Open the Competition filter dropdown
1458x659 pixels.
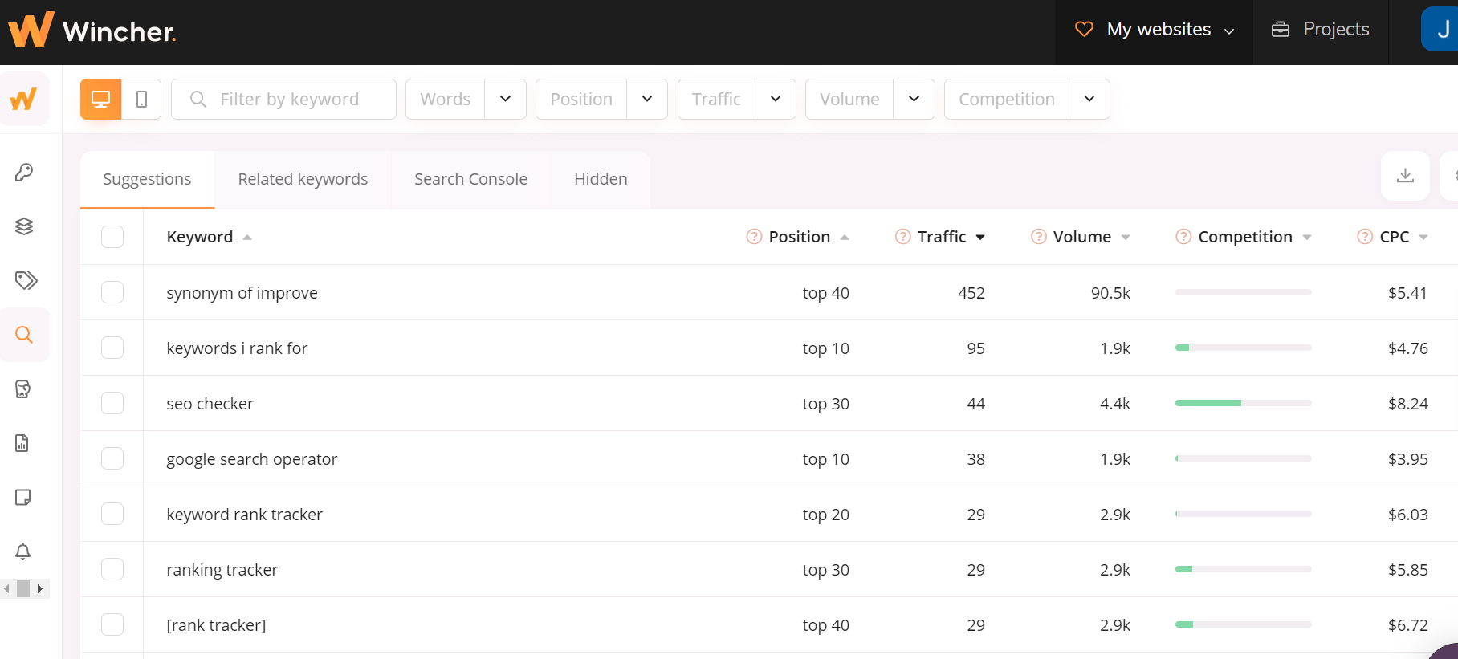click(1089, 99)
